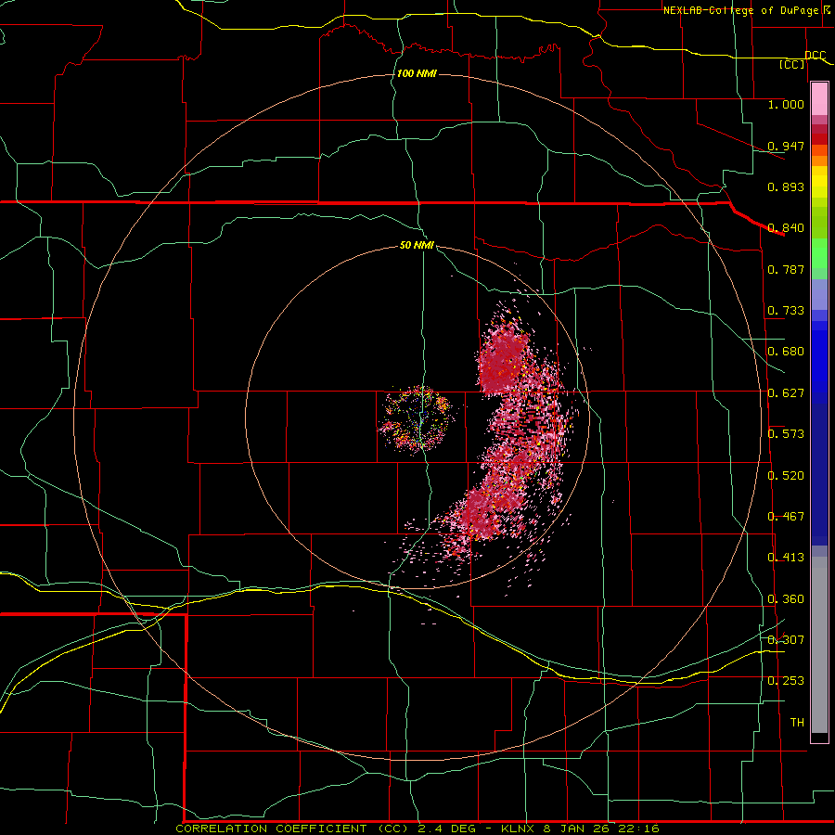Screen dimensions: 835x835
Task: Click the 0.253 color scale value
Action: pos(786,681)
